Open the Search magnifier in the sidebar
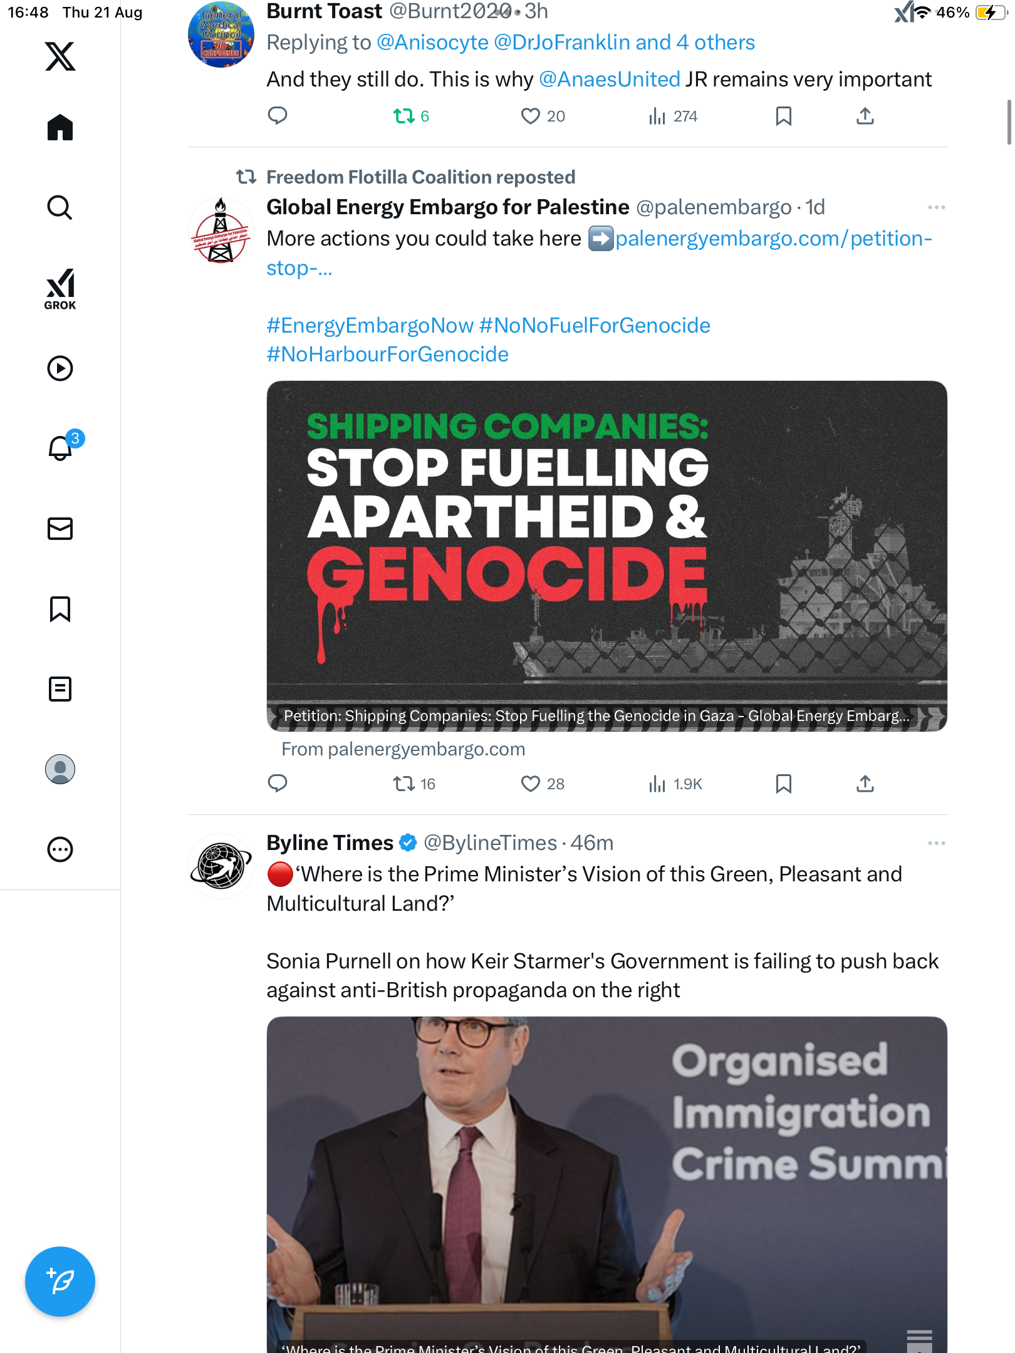The image size is (1015, 1353). tap(60, 207)
